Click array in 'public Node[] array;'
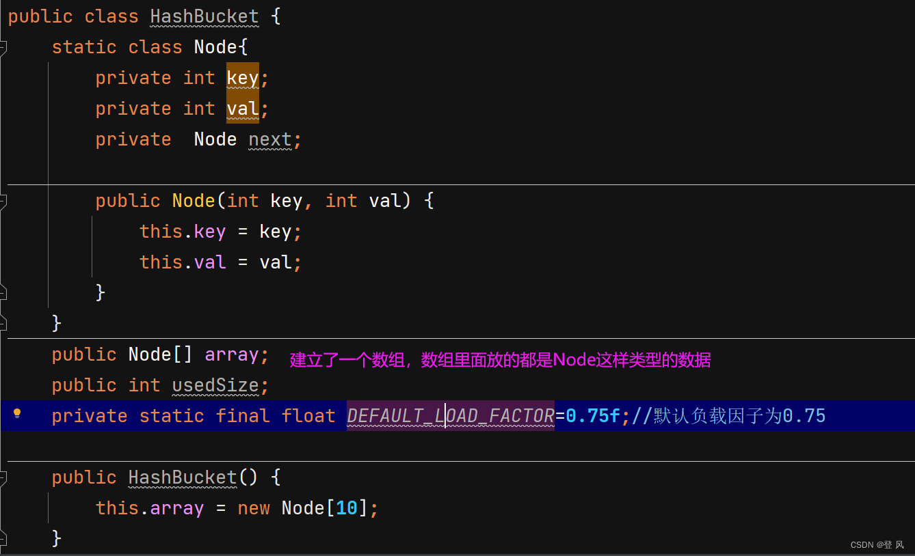This screenshot has width=915, height=556. pyautogui.click(x=232, y=355)
